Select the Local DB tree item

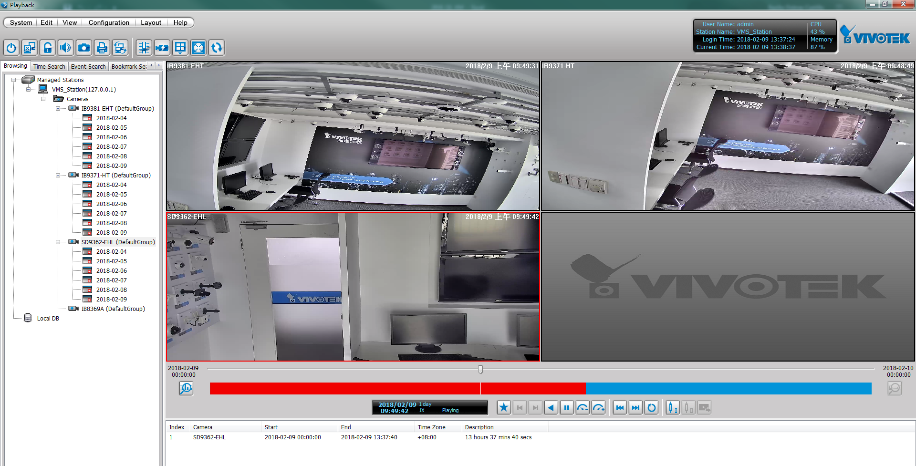(x=48, y=318)
